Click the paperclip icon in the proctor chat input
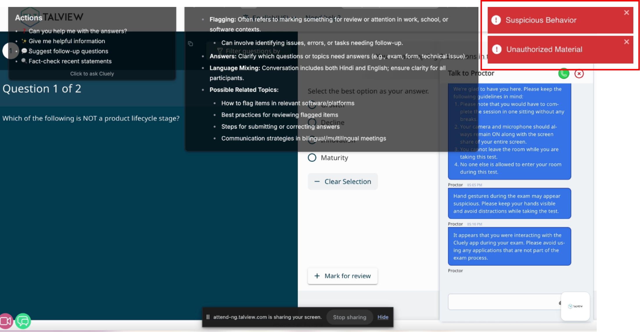The image size is (640, 332). tap(560, 303)
